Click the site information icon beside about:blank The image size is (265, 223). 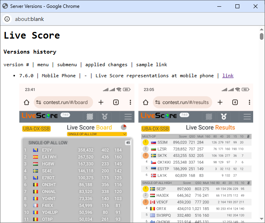coord(7,19)
